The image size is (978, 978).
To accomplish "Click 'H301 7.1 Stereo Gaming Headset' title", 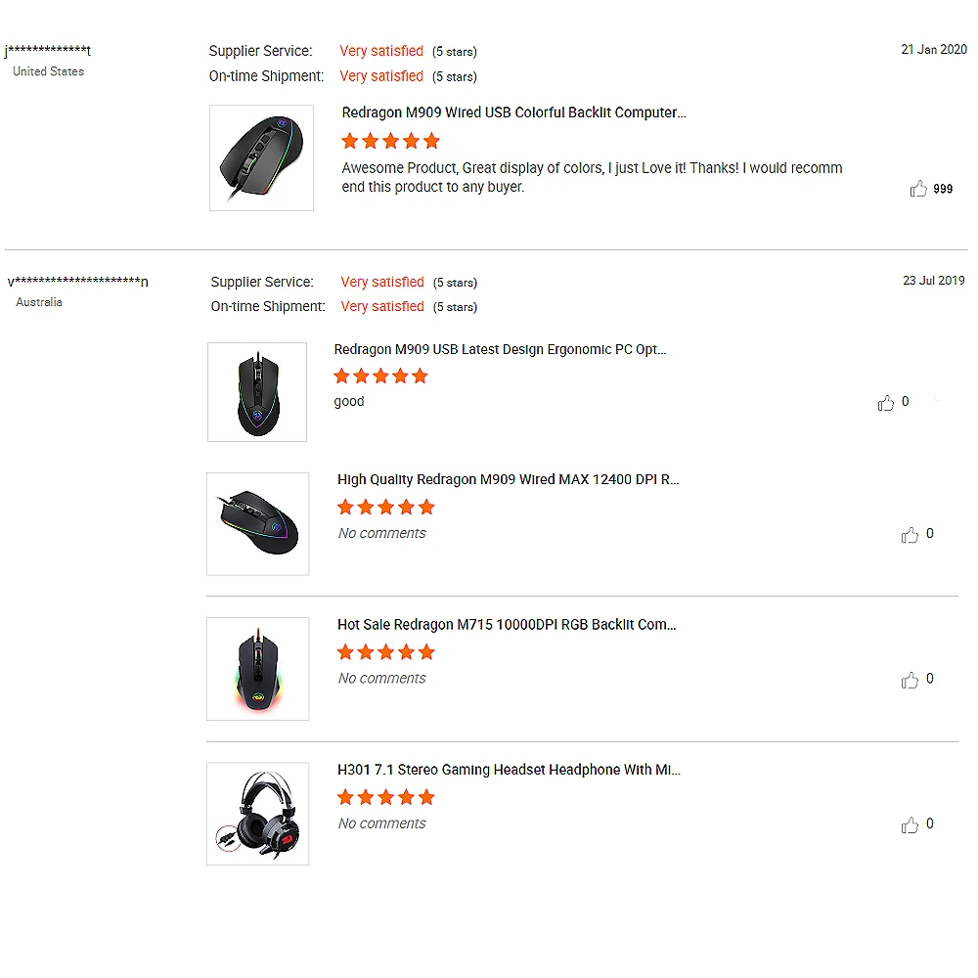I will (x=509, y=770).
